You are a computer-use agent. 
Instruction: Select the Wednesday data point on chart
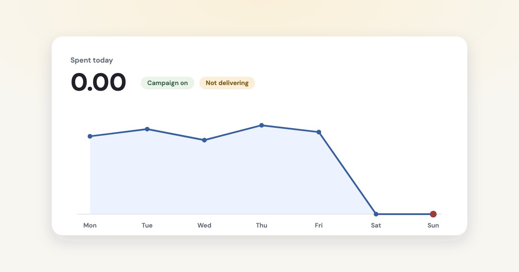[205, 140]
